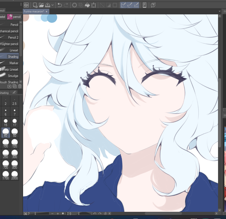Delete the selected sub tool trash icon
Image resolution: width=226 pixels, height=219 pixels.
[x=20, y=86]
